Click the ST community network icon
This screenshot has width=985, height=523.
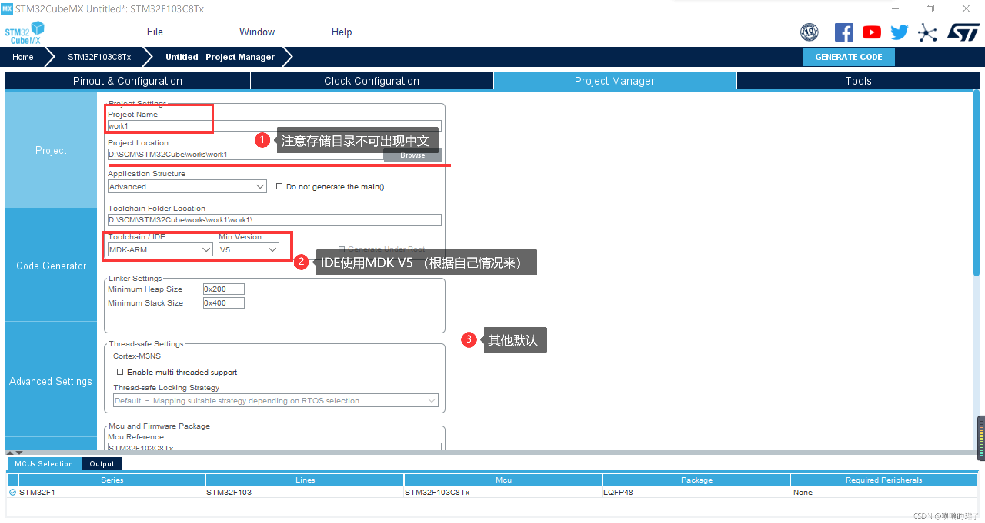pyautogui.click(x=927, y=32)
